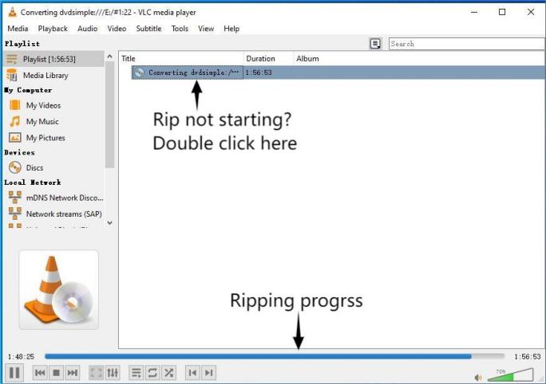Screen dimensions: 546x384
Task: Mute audio via speaker icon
Action: pos(478,377)
